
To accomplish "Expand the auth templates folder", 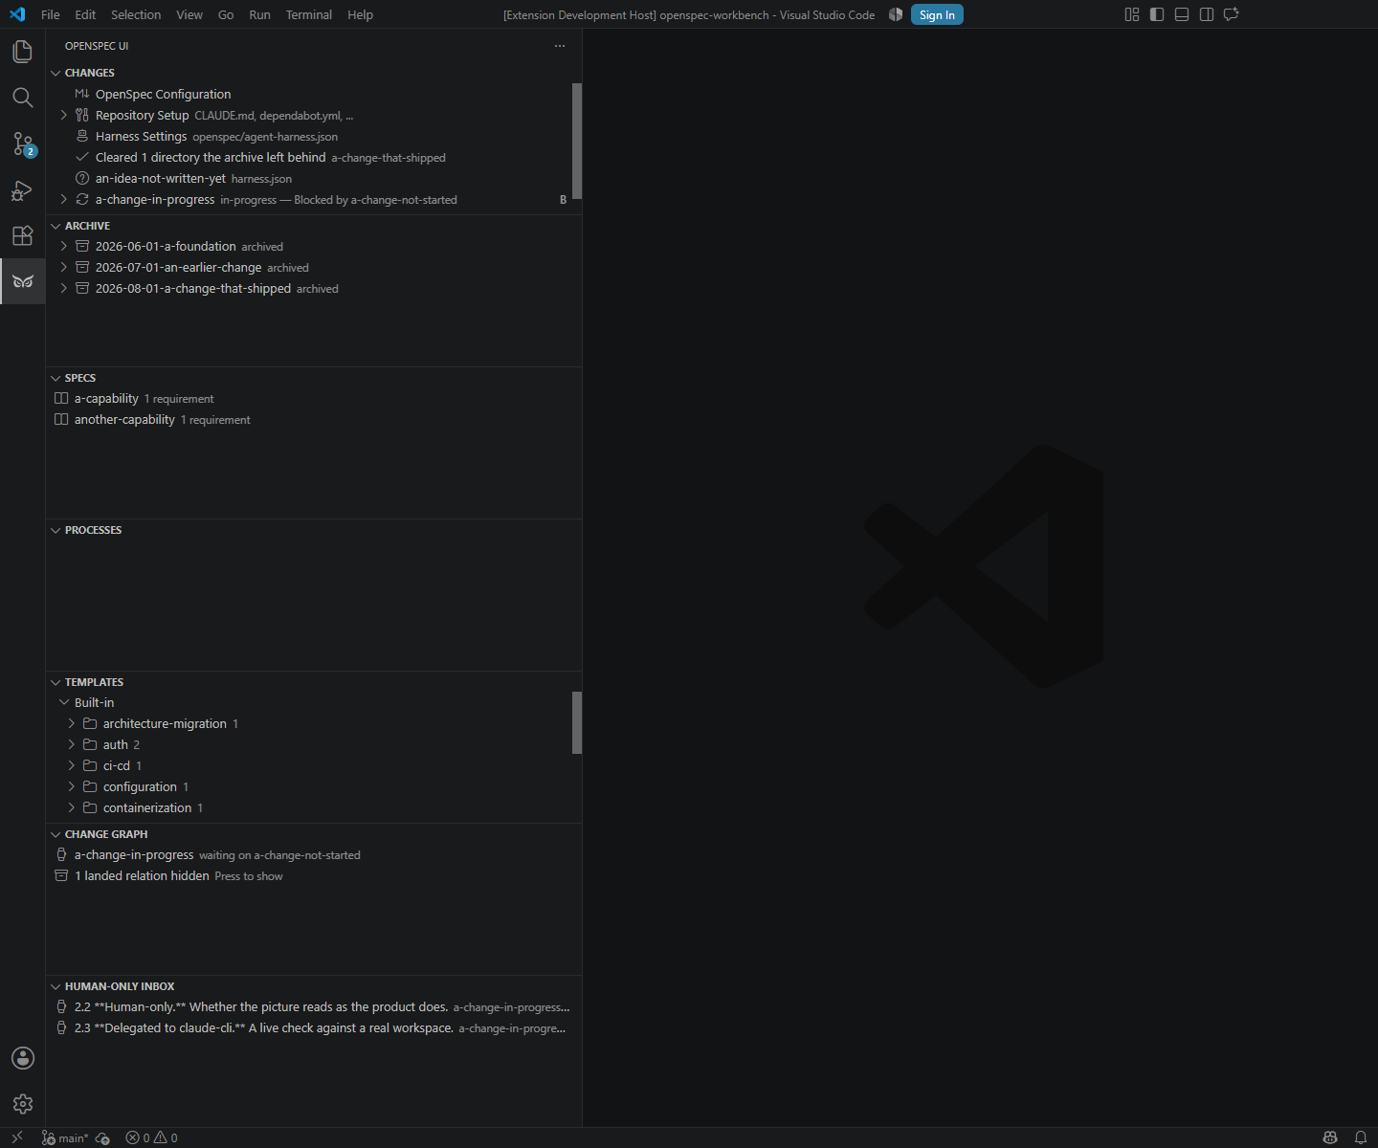I will coord(72,745).
